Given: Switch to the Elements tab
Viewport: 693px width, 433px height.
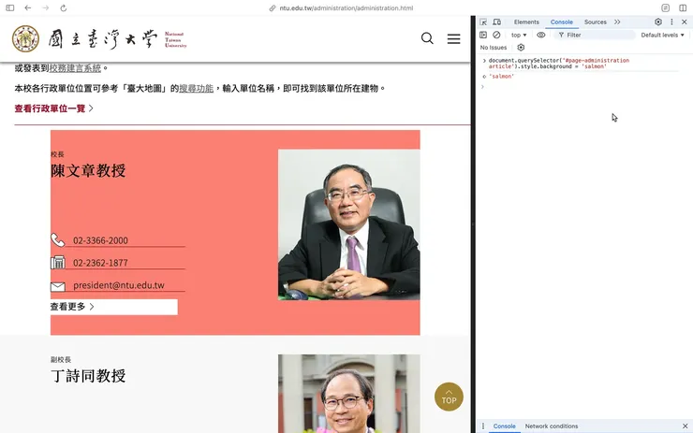Looking at the screenshot, I should click(526, 22).
